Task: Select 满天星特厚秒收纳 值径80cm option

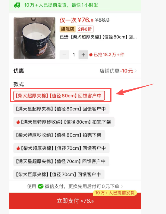Action: coord(64,122)
